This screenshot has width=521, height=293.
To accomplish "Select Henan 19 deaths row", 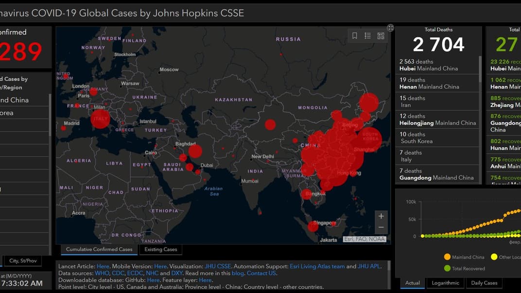I will 437,84.
